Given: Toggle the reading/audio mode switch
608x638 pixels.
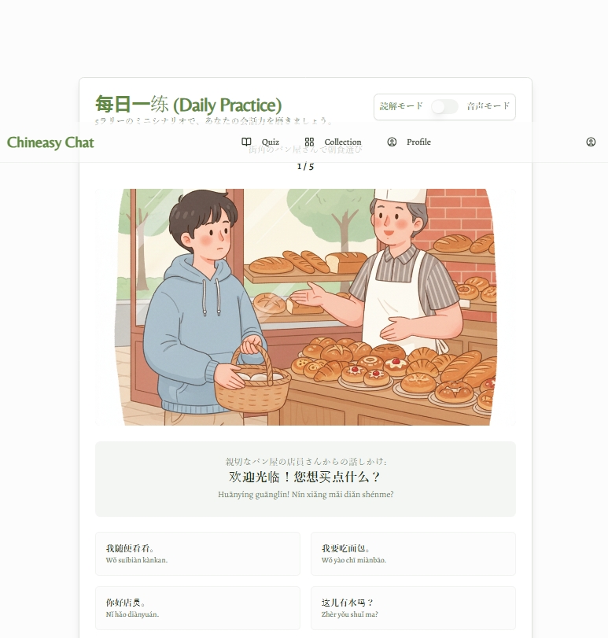Looking at the screenshot, I should pyautogui.click(x=444, y=107).
